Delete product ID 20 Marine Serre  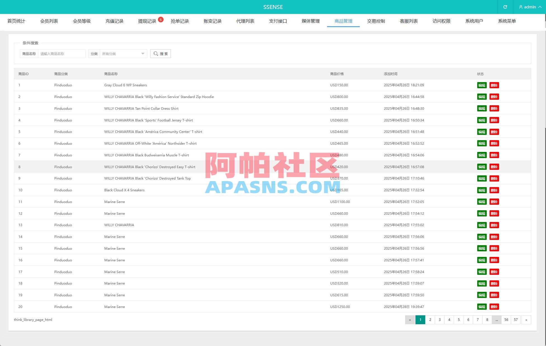[x=494, y=307]
